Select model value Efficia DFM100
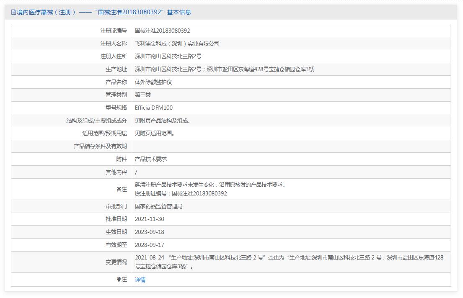The image size is (463, 298). (x=153, y=108)
